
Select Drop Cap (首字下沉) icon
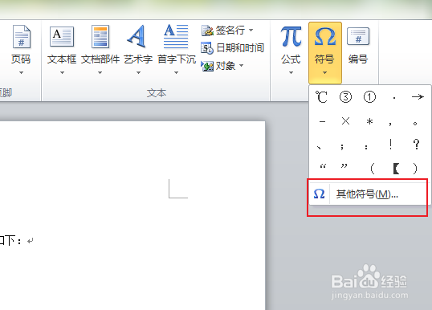tap(176, 36)
